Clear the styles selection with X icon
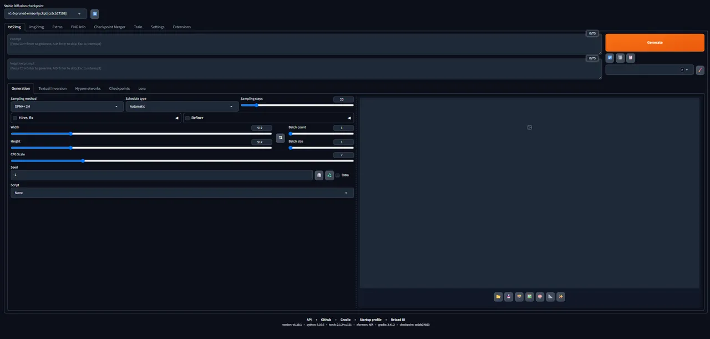710x339 pixels. [x=682, y=70]
